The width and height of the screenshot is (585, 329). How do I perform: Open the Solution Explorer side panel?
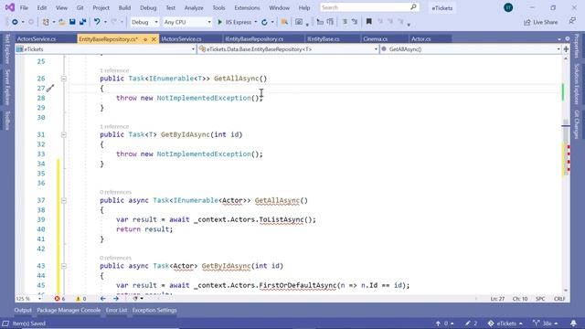pyautogui.click(x=577, y=83)
